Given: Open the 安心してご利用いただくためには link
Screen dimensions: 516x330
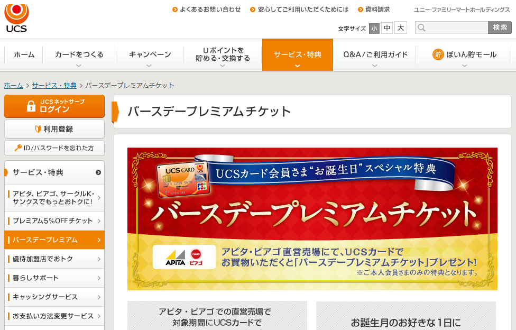Looking at the screenshot, I should (x=303, y=10).
